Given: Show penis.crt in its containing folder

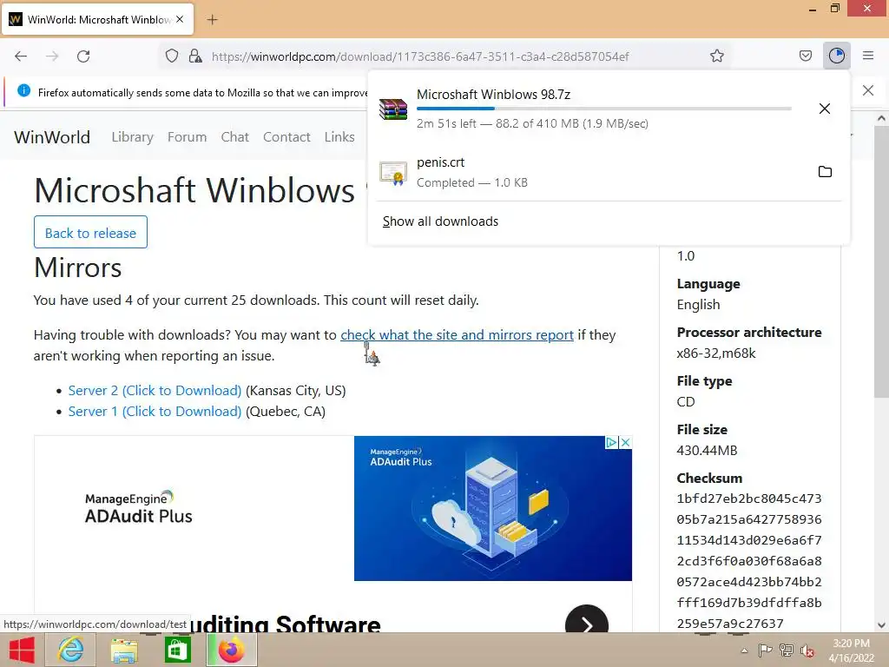Looking at the screenshot, I should pos(825,171).
